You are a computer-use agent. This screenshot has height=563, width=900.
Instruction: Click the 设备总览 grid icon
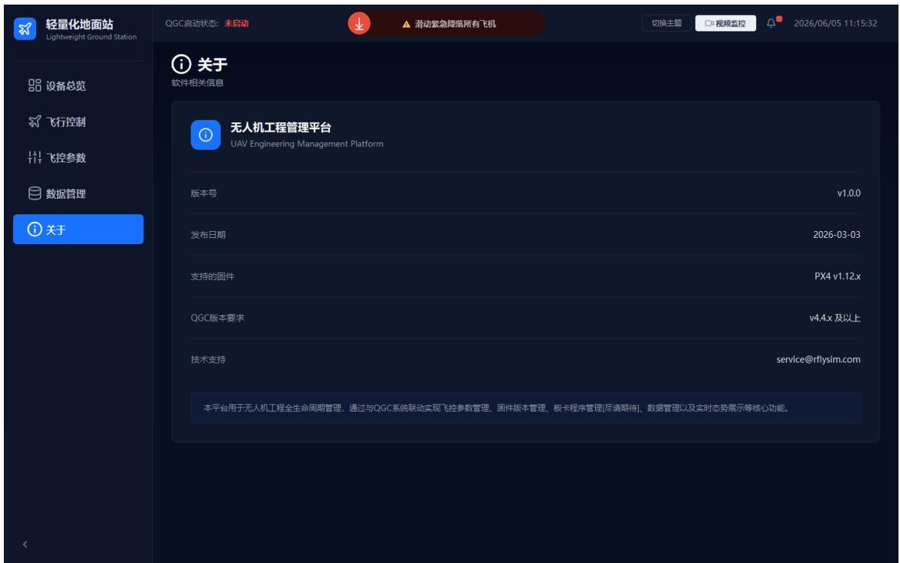pos(34,86)
